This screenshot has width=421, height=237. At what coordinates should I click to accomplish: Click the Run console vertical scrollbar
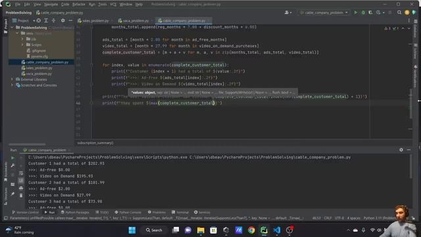(410, 167)
